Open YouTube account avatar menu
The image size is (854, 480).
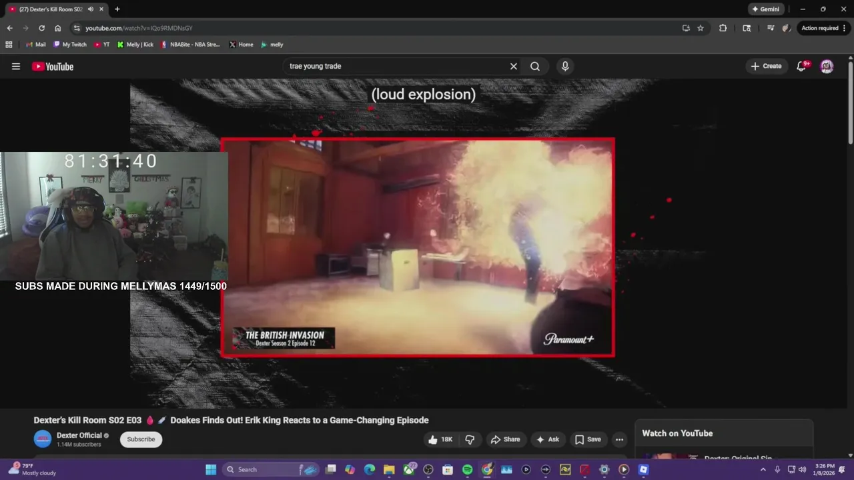click(827, 66)
